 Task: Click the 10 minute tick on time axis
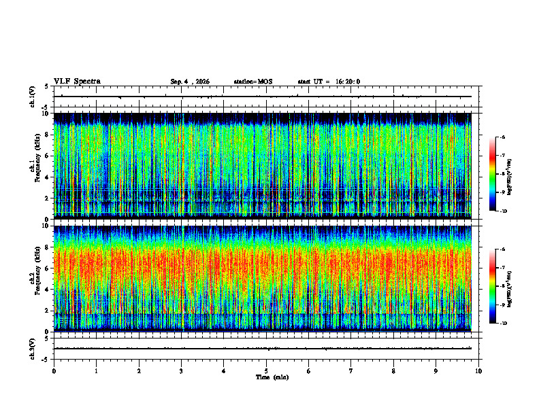point(478,371)
